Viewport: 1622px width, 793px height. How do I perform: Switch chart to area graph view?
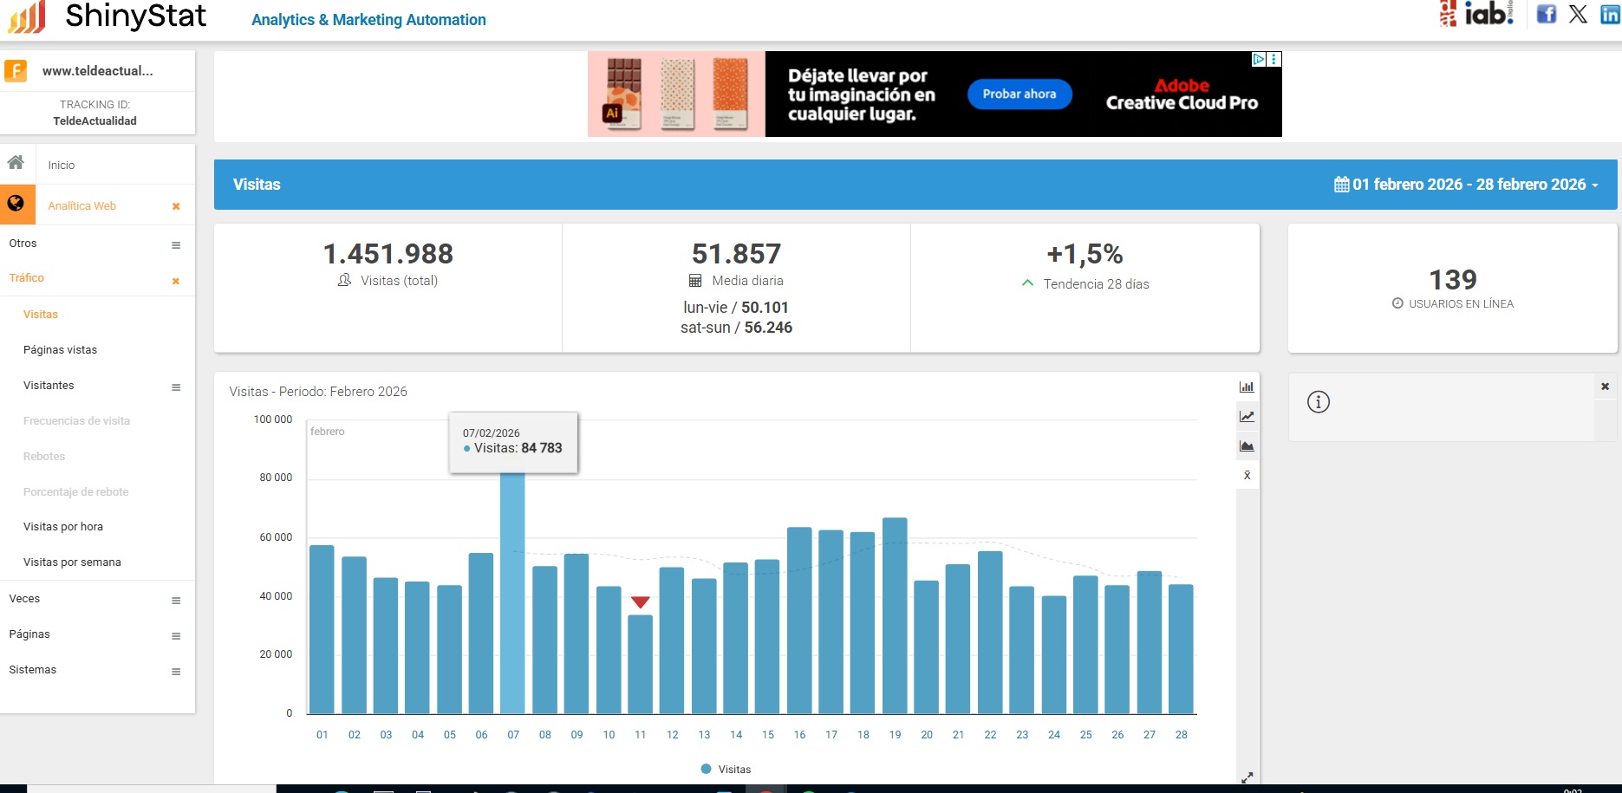(x=1247, y=446)
